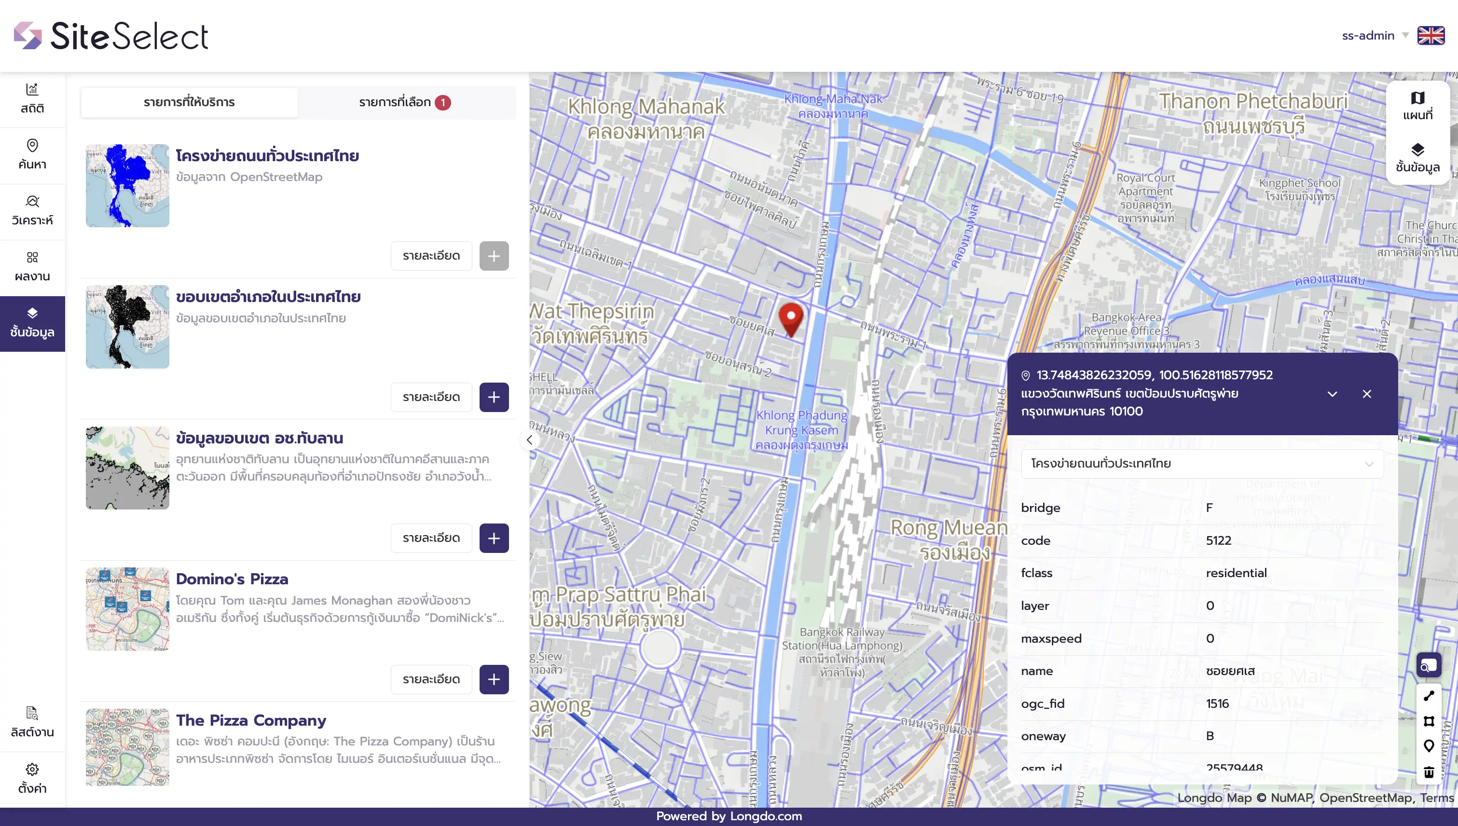Open the สถิติ statistics sidebar section
The image size is (1458, 826).
(32, 99)
